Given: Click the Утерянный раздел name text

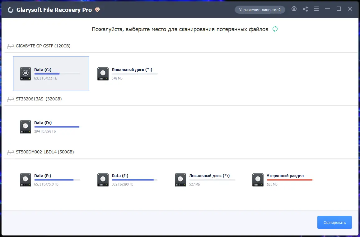Looking at the screenshot, I should point(285,176).
